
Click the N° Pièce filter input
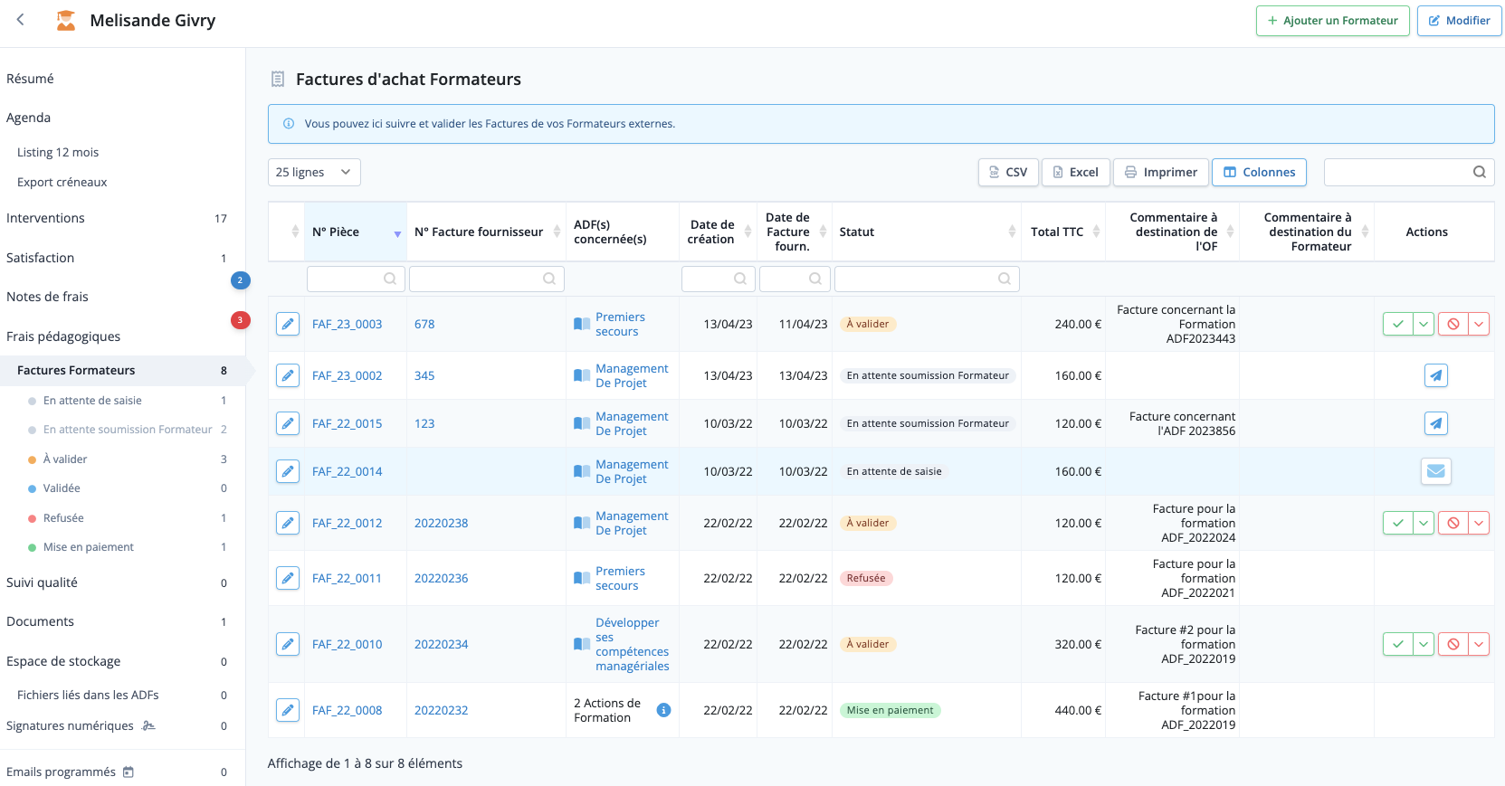356,279
